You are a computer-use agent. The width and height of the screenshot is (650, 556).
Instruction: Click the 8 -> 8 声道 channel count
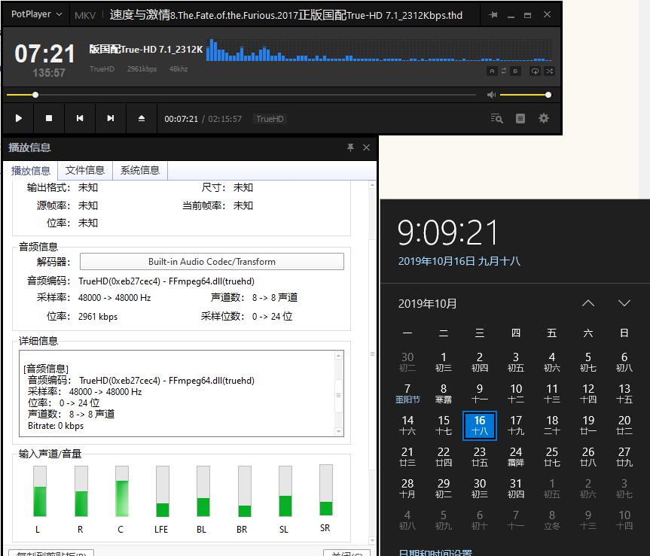click(275, 298)
